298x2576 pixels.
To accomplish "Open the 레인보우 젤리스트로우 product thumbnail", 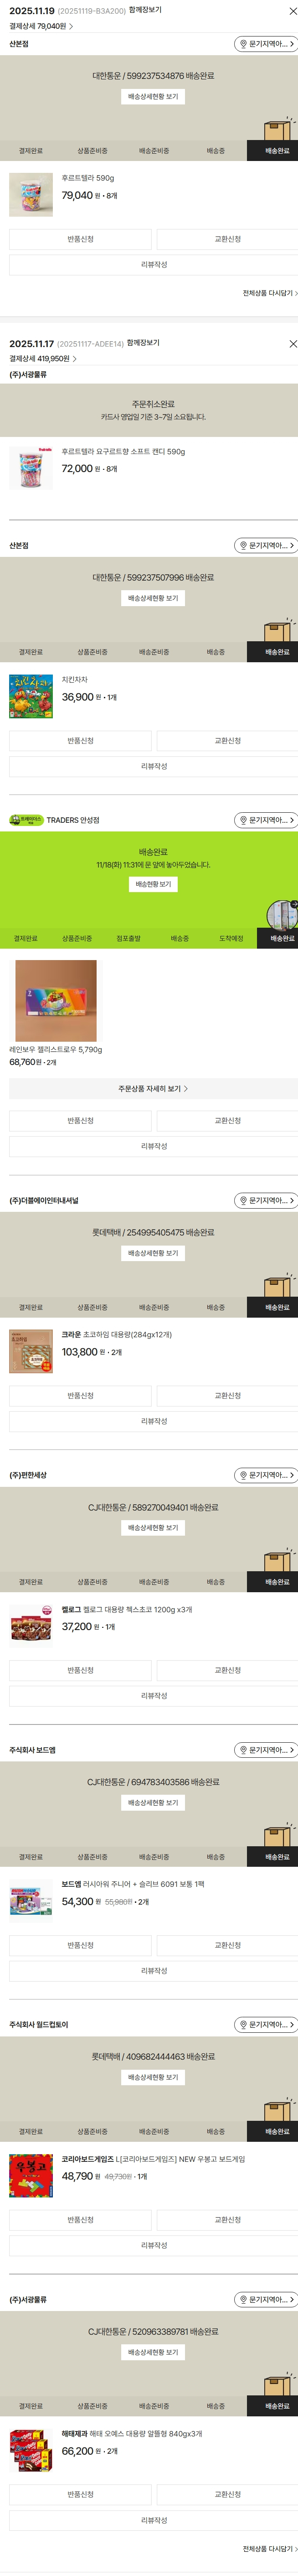I will point(56,1001).
